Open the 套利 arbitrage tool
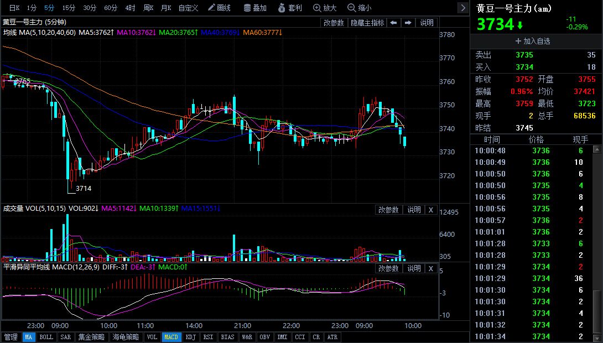 coord(290,8)
